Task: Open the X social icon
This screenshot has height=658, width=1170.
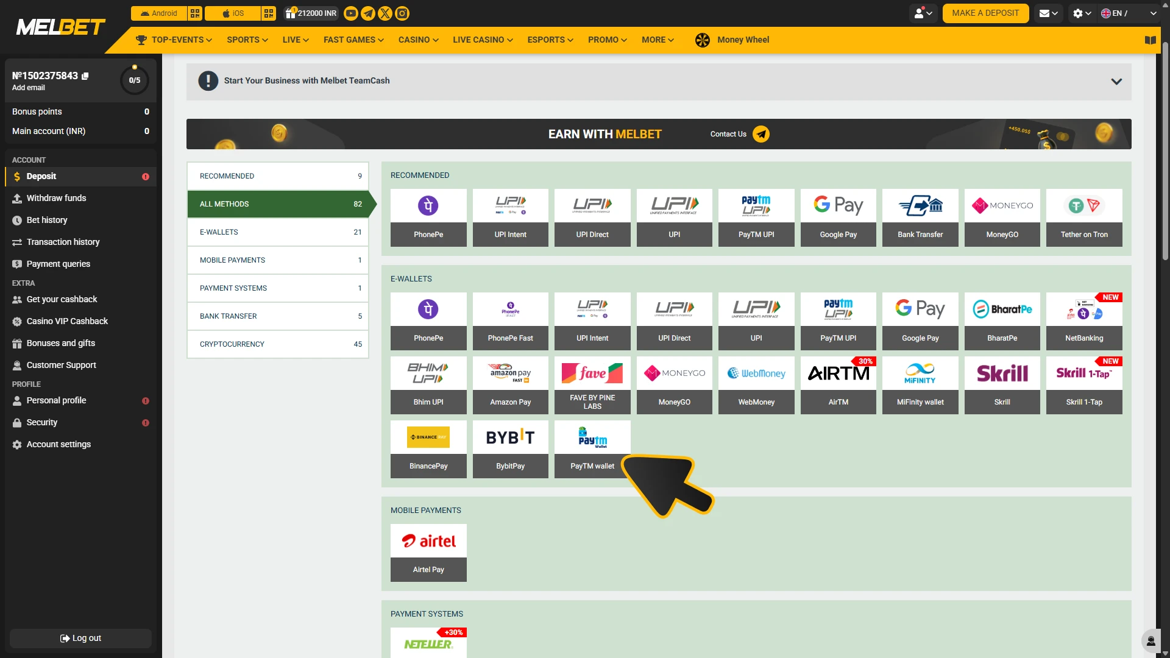Action: tap(385, 13)
